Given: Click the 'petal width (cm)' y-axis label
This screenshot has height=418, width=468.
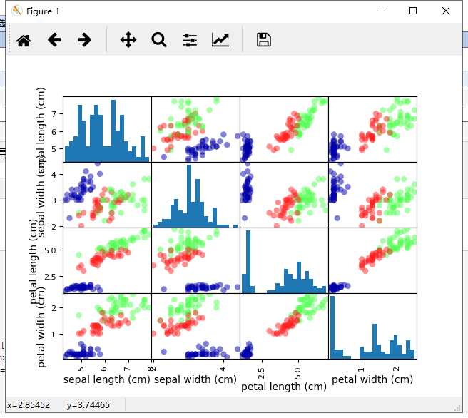Looking at the screenshot, I should pos(41,327).
